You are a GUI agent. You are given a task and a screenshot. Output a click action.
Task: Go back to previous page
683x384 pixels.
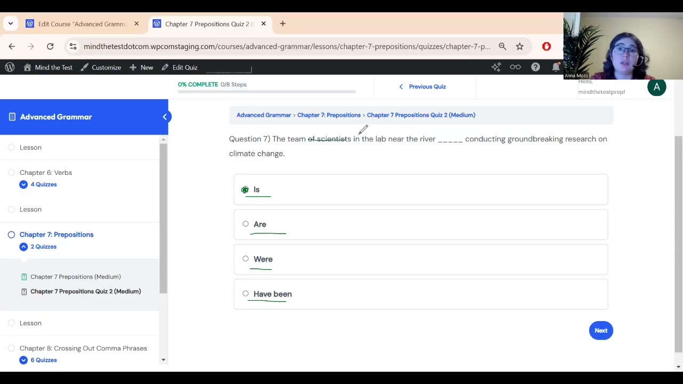point(12,46)
